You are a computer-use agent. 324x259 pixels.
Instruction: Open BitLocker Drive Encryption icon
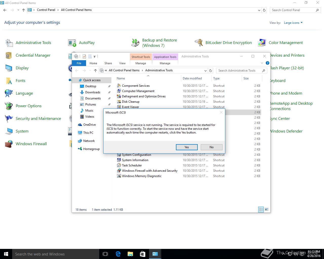(199, 43)
